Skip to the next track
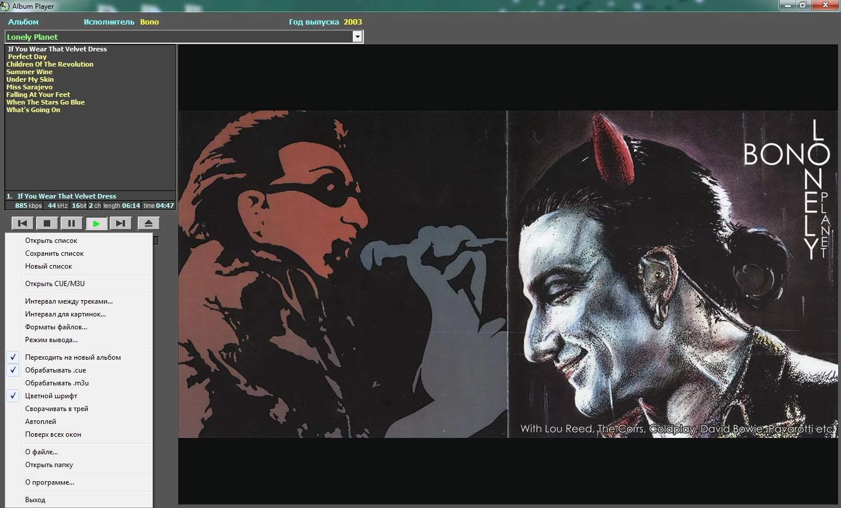 pyautogui.click(x=120, y=223)
